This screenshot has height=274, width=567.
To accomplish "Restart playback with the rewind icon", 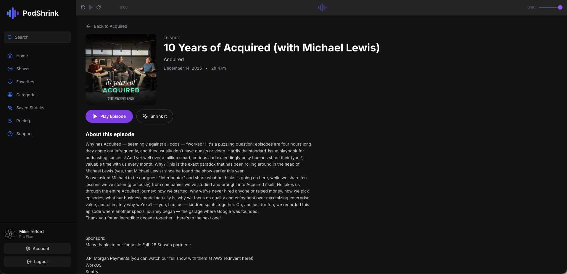I will pyautogui.click(x=83, y=7).
